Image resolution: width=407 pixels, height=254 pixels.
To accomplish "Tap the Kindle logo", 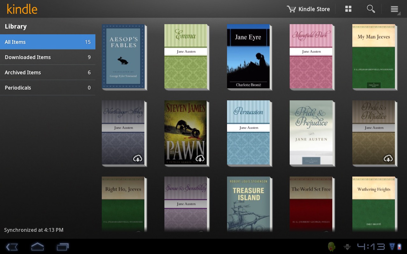I will [x=22, y=9].
